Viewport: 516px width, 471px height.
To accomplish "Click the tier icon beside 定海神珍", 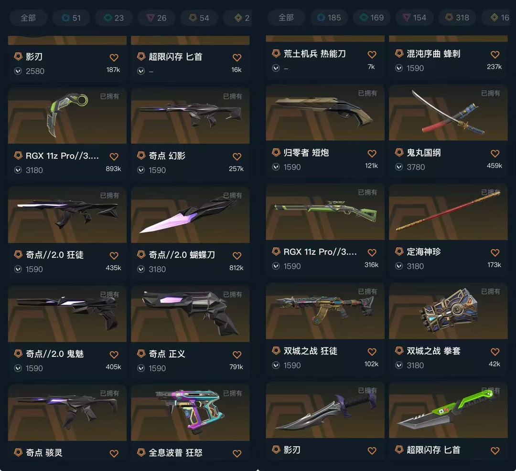I will point(399,252).
